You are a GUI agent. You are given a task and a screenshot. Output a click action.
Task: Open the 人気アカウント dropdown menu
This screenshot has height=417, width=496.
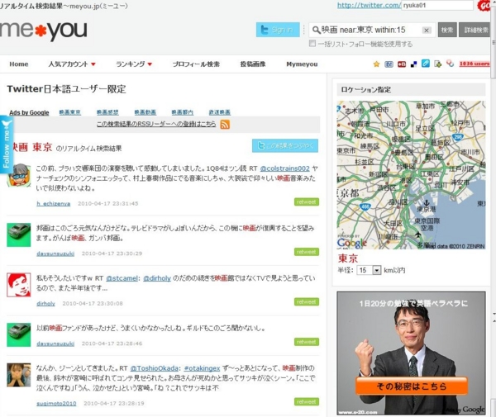72,64
